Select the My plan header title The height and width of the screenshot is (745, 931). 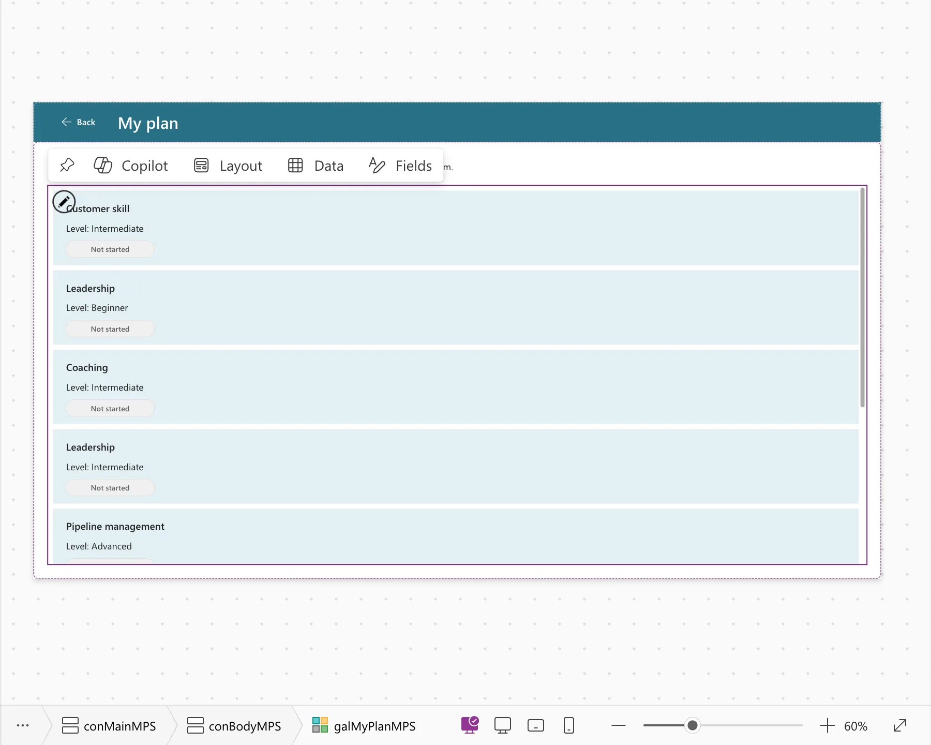(x=148, y=123)
